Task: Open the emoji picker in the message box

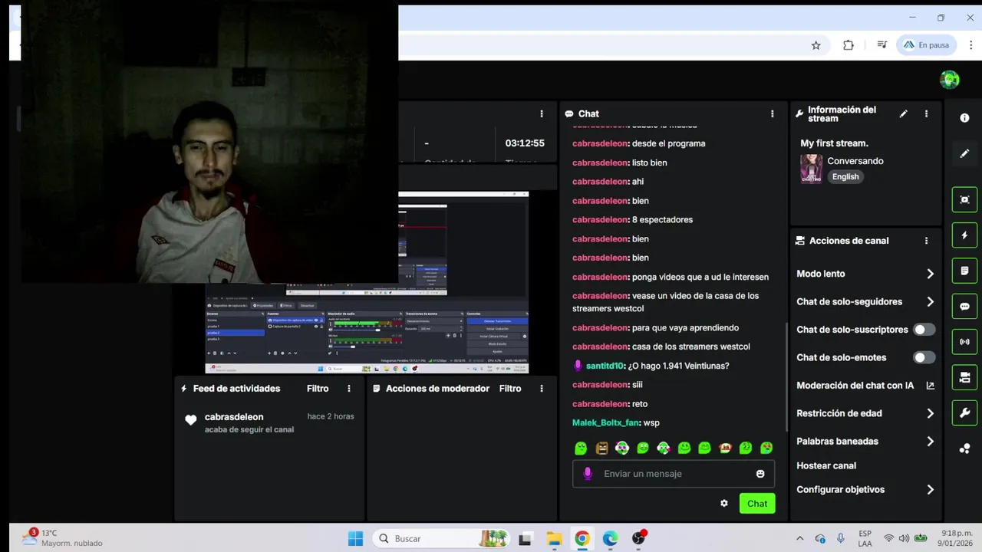Action: click(x=760, y=474)
